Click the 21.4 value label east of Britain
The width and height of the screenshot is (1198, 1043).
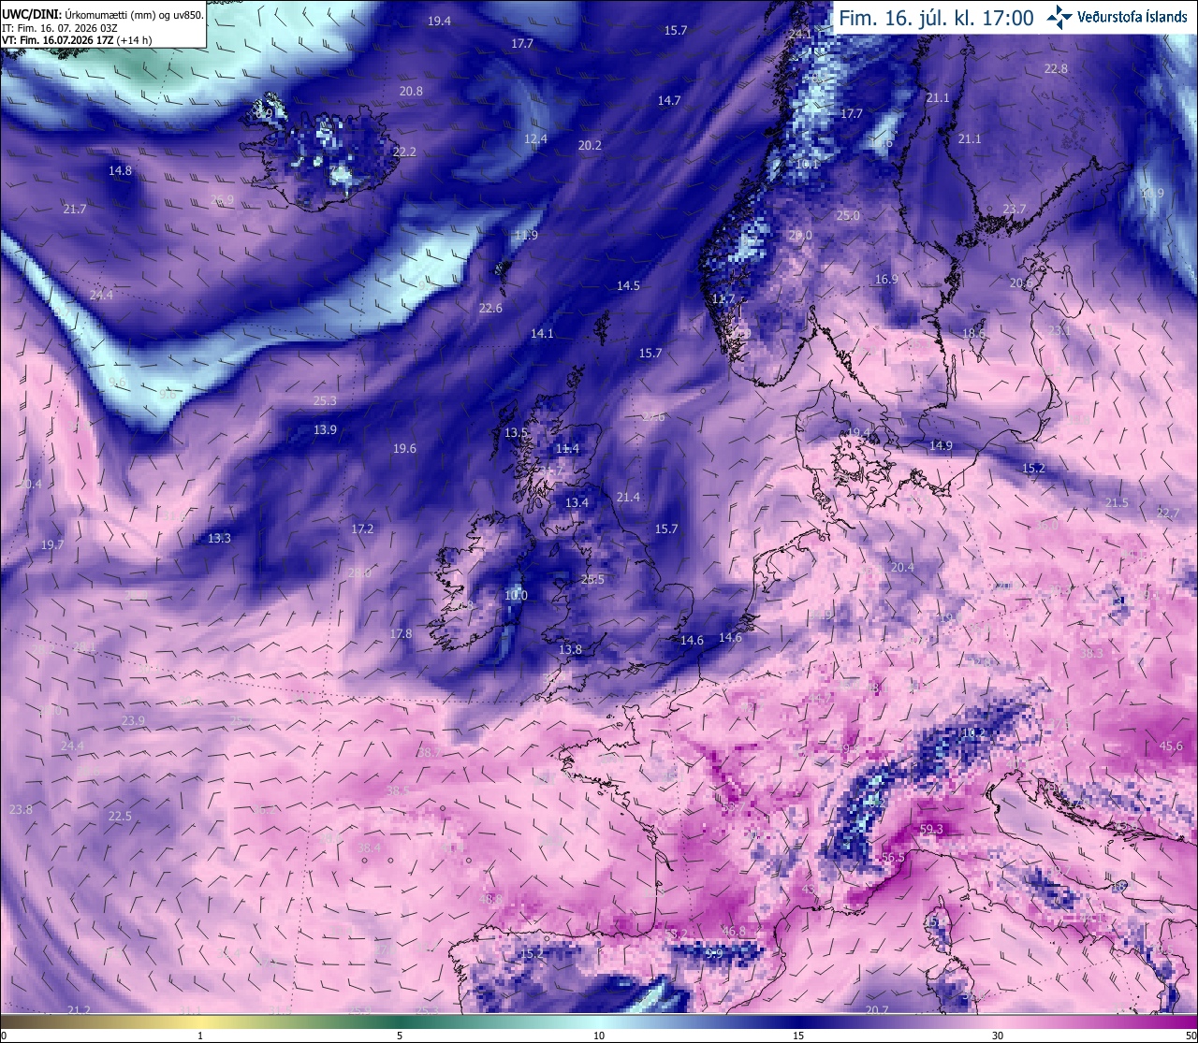click(x=628, y=498)
